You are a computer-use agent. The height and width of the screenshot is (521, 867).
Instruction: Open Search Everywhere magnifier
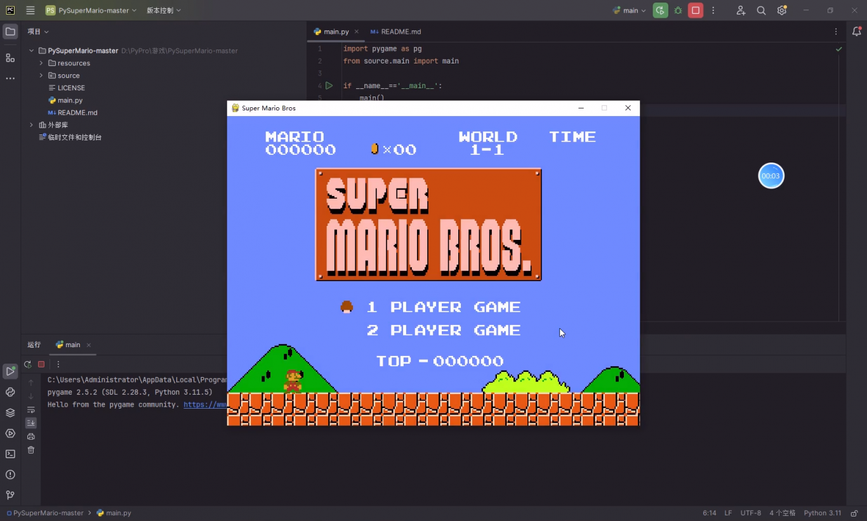(761, 10)
